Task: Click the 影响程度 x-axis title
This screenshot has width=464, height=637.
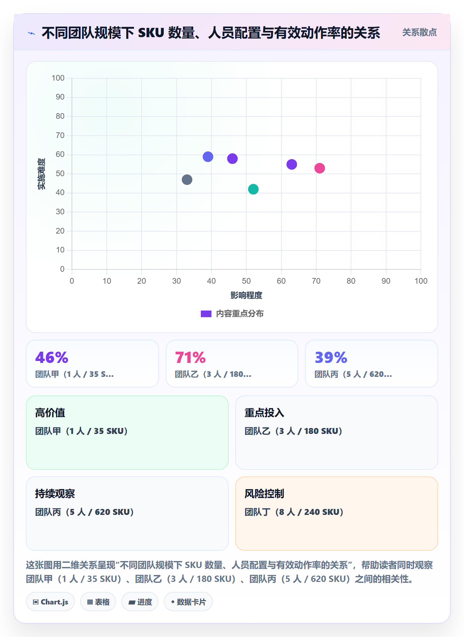Action: [x=246, y=295]
